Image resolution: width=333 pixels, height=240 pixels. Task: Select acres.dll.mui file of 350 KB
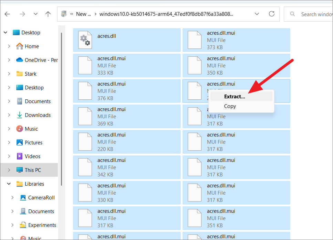pos(236,66)
